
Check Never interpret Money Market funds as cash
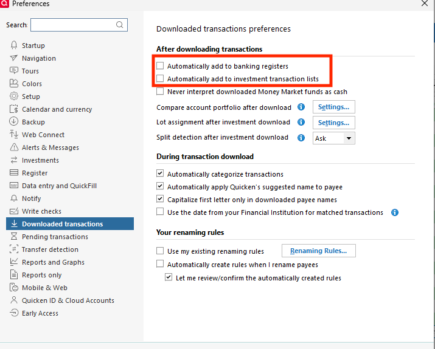[x=160, y=91]
